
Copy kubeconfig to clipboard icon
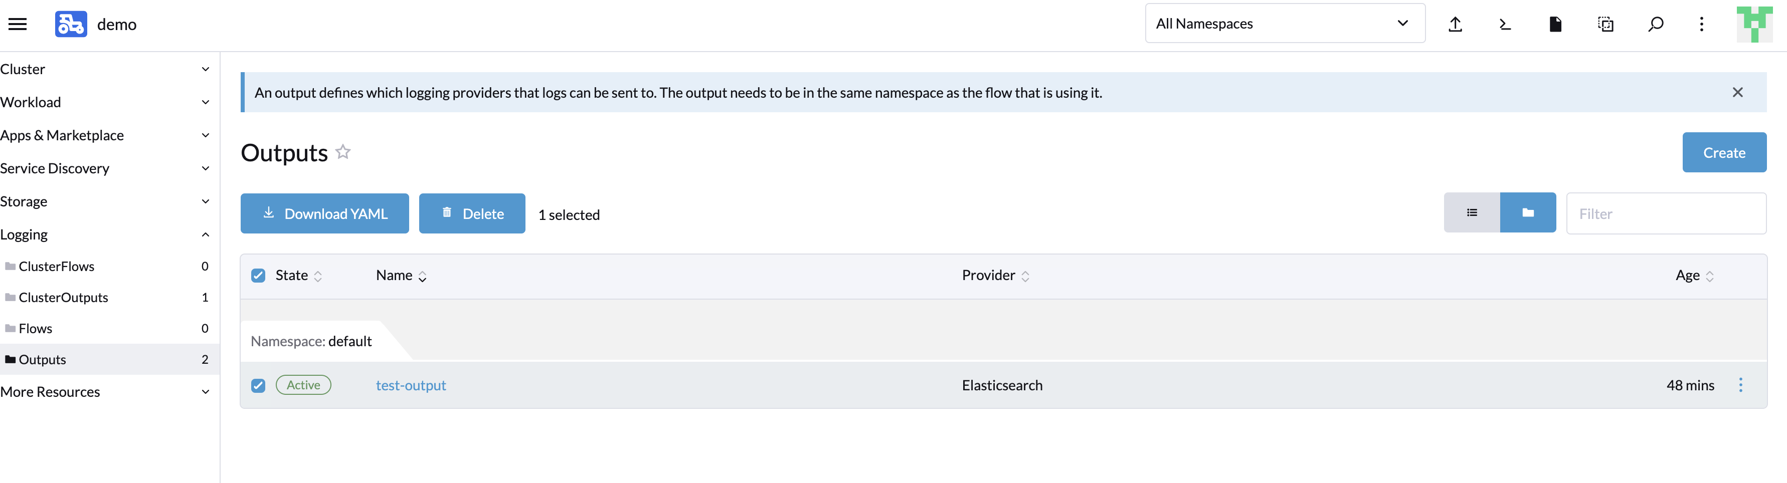[1605, 24]
